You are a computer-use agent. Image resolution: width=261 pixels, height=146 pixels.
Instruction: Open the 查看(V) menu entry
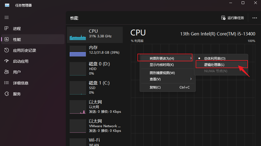168,79
